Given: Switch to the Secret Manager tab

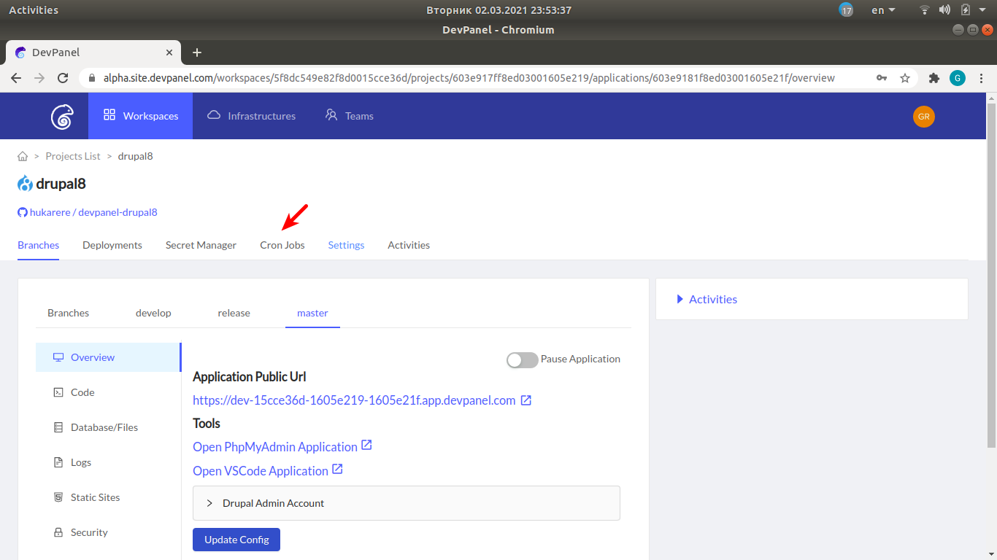Looking at the screenshot, I should (x=201, y=245).
